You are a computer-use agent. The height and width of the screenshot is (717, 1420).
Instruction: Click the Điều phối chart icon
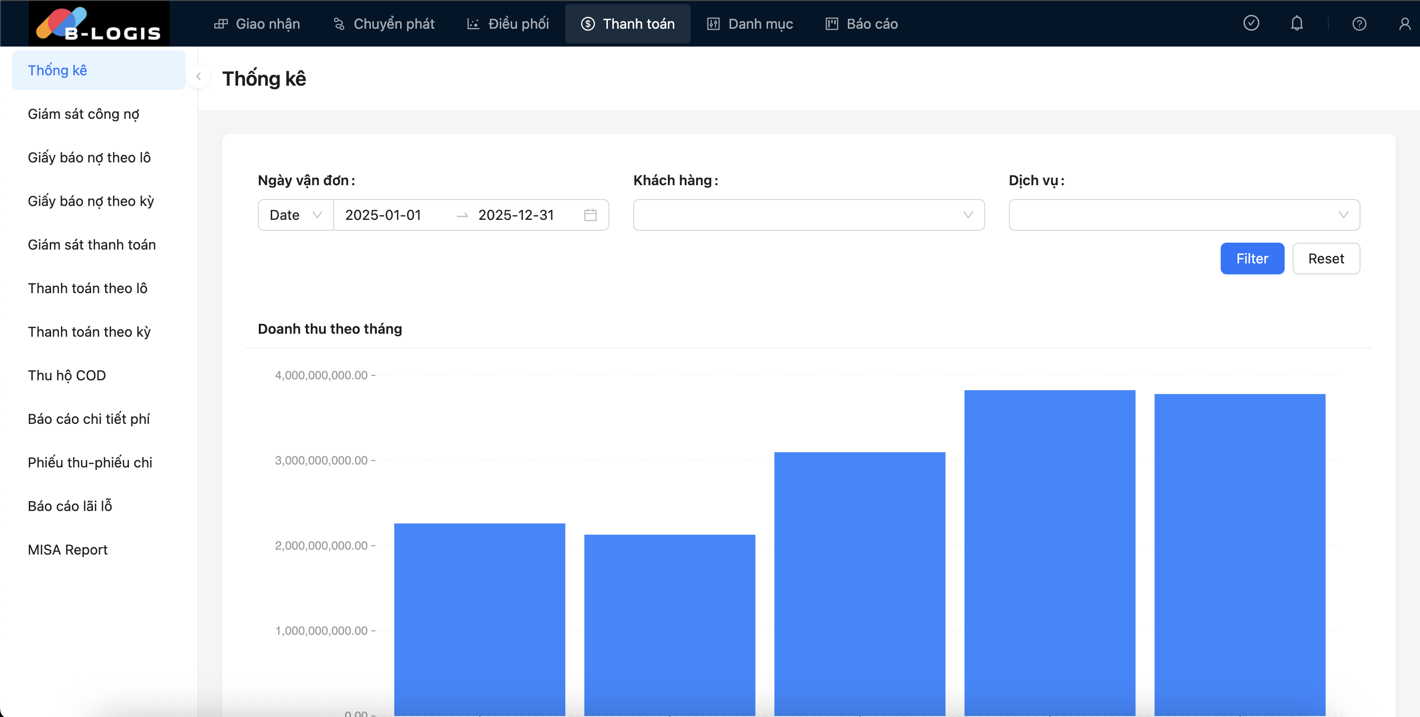click(473, 24)
